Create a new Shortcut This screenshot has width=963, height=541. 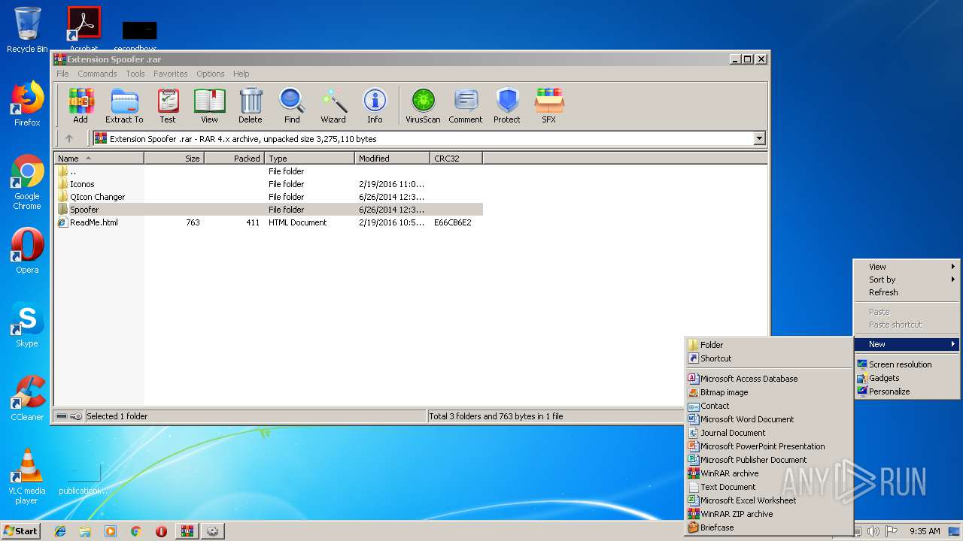768,358
